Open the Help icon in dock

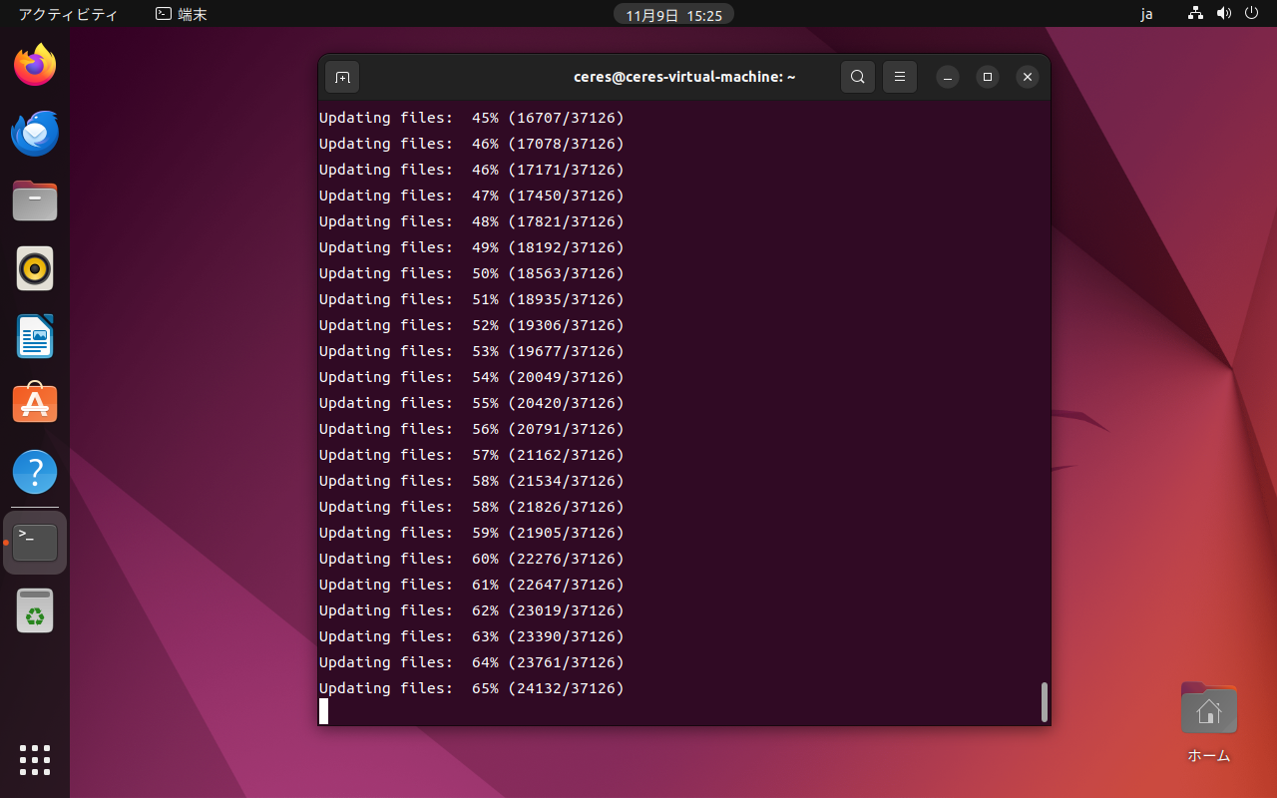click(x=35, y=472)
